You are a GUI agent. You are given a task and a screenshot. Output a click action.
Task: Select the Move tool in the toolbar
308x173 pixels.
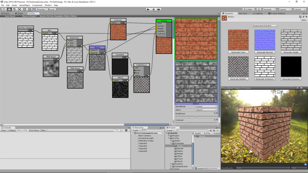[9, 9]
